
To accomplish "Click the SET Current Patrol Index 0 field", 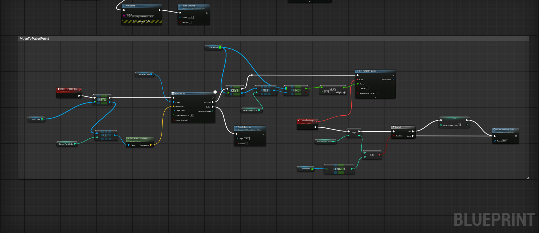I will (460, 125).
